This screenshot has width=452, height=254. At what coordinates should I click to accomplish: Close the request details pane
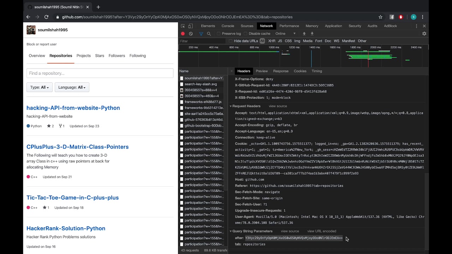click(232, 71)
